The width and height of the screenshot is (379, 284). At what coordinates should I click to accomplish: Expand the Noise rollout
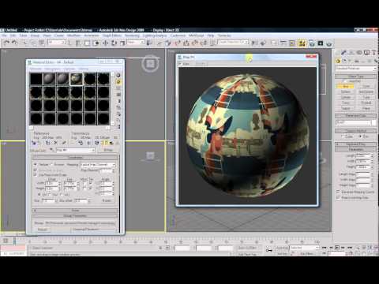75,211
